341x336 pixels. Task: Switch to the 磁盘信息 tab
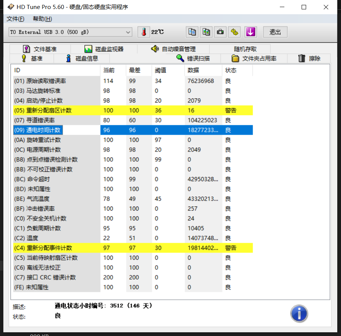[x=82, y=58]
